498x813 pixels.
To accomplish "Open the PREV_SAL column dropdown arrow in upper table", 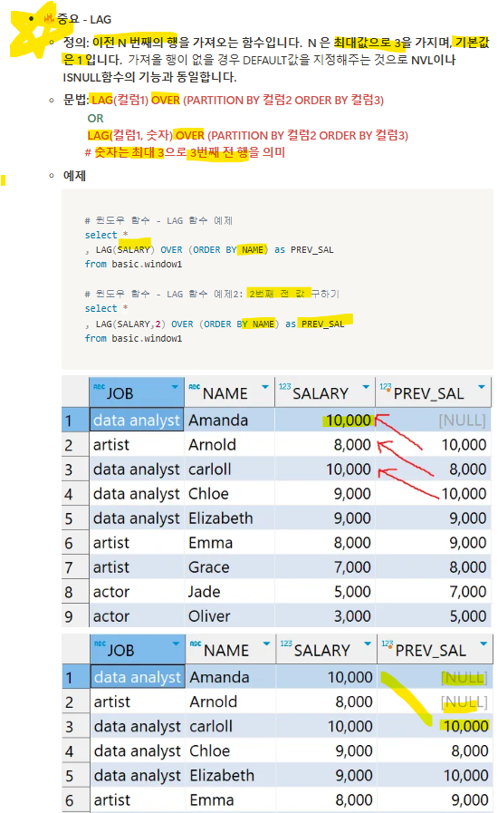I will click(x=482, y=387).
